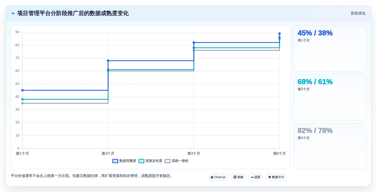
Task: Click the 进度 tag chip
Action: 256,177
